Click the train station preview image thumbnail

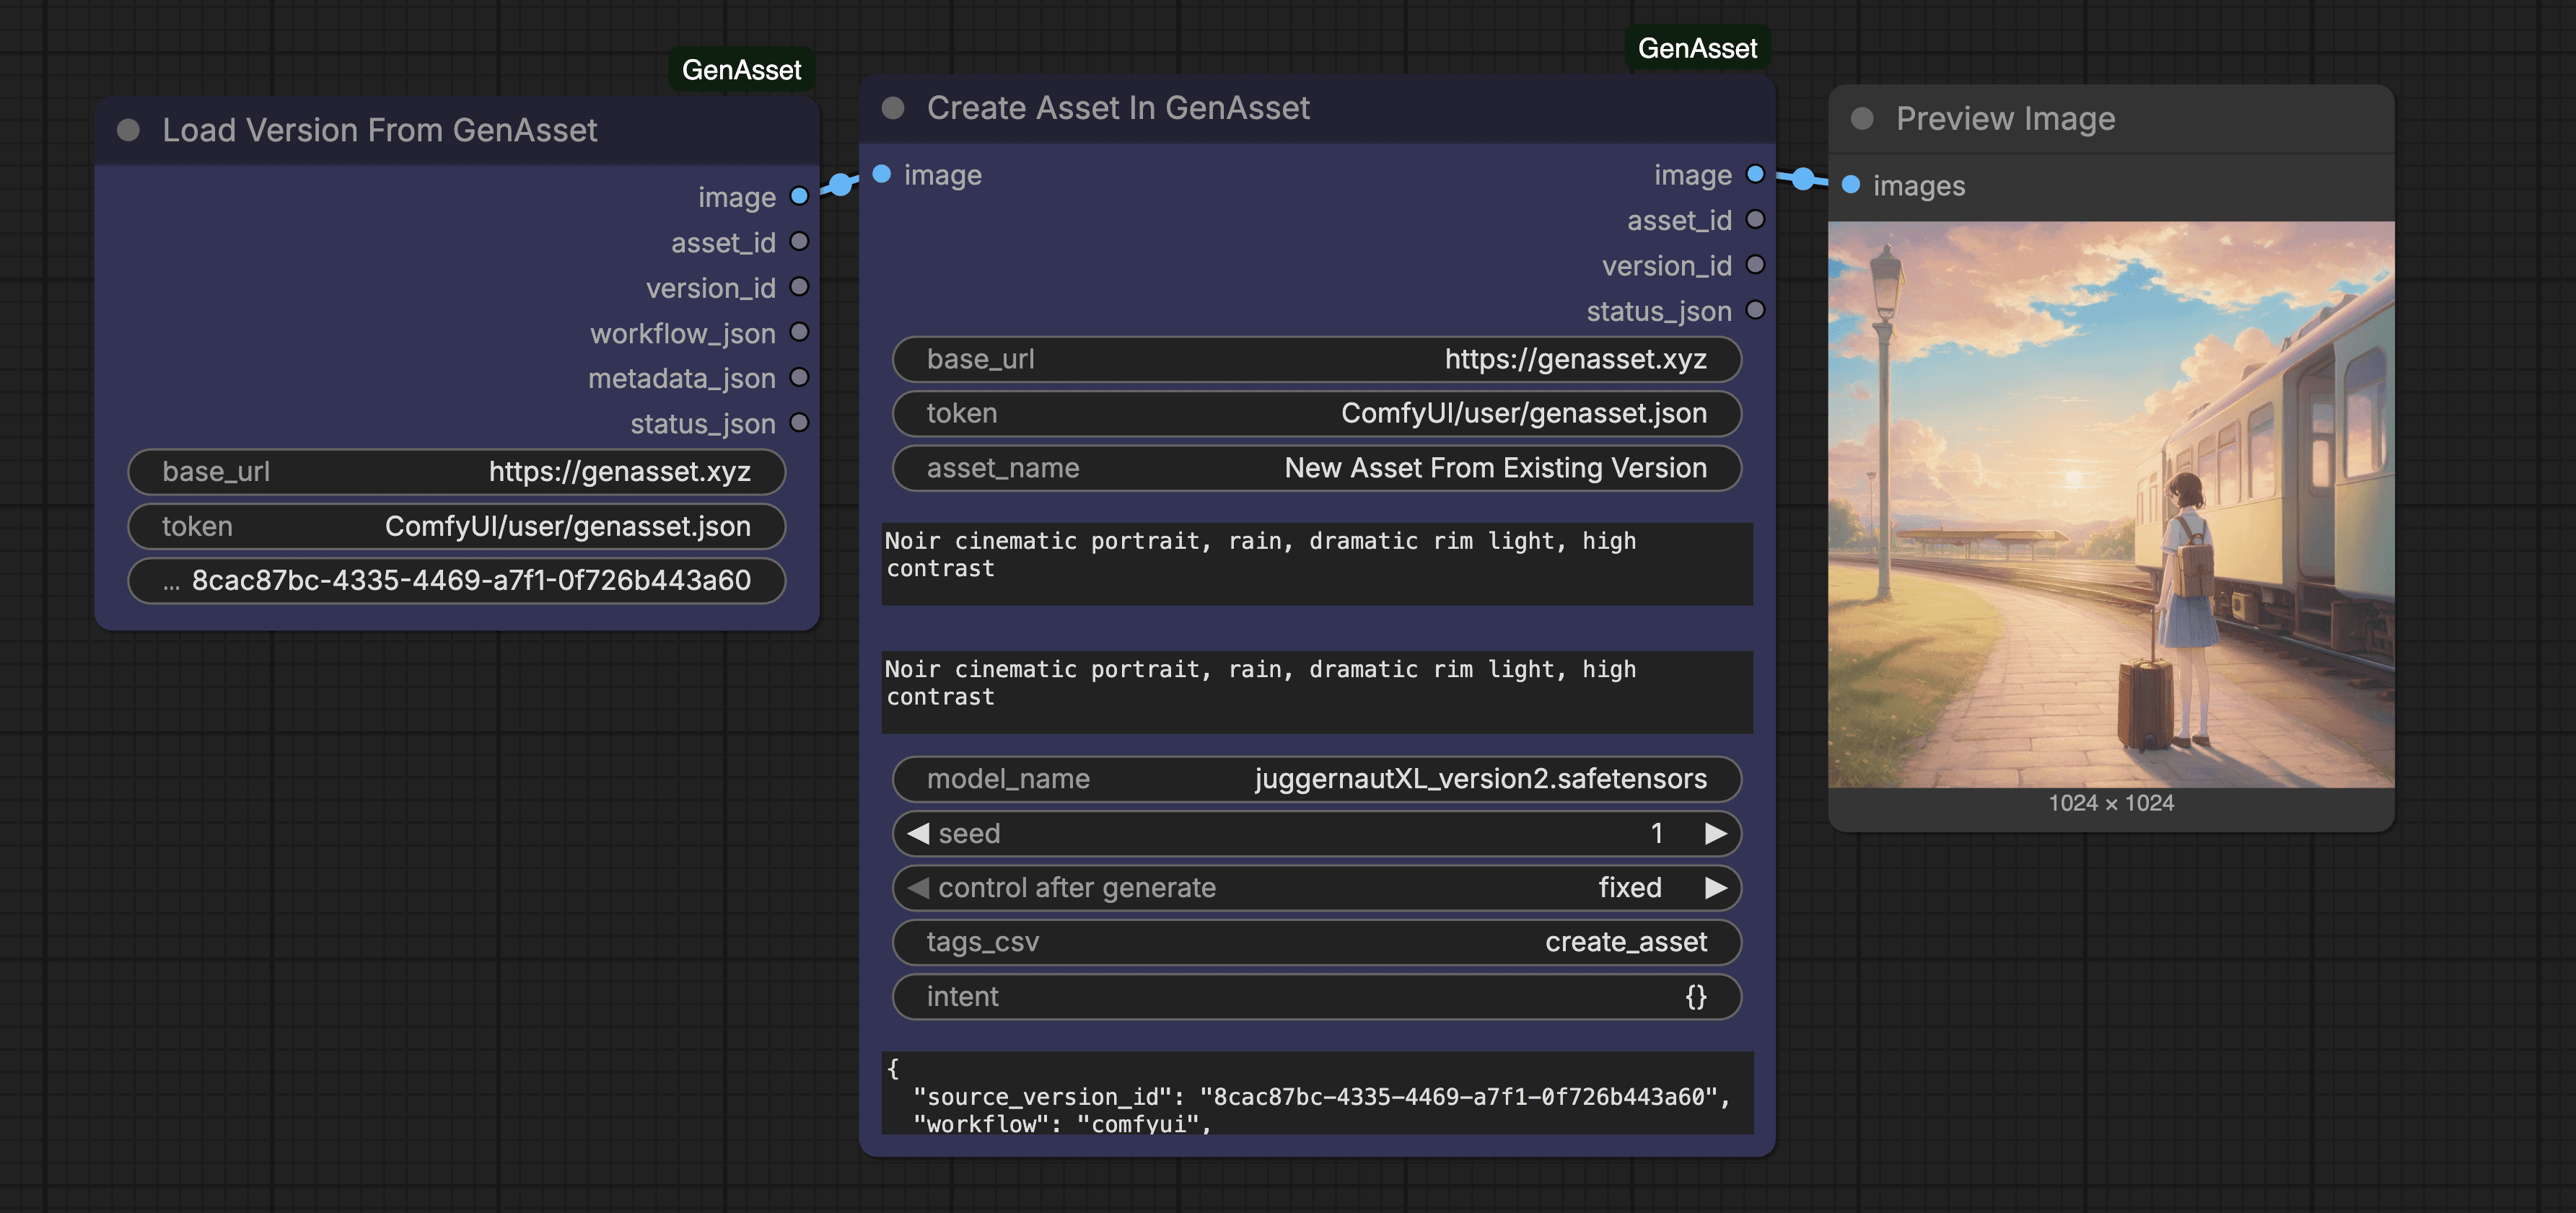tap(2111, 505)
